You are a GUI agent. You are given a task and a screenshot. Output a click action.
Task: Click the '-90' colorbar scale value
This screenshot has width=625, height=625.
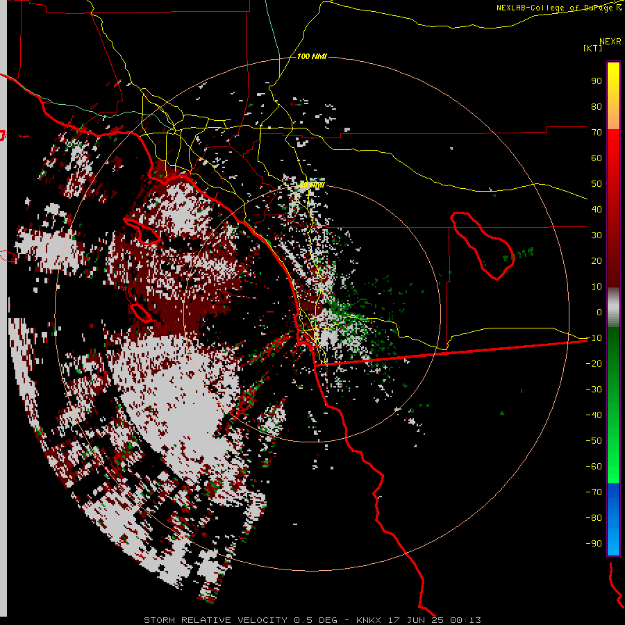[x=594, y=544]
